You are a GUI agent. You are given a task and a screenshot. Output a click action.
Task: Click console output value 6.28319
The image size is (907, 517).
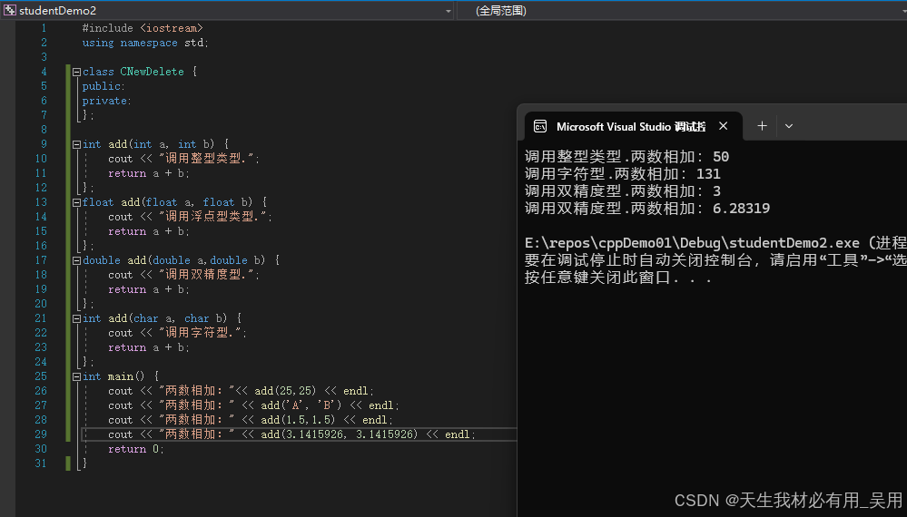click(741, 209)
